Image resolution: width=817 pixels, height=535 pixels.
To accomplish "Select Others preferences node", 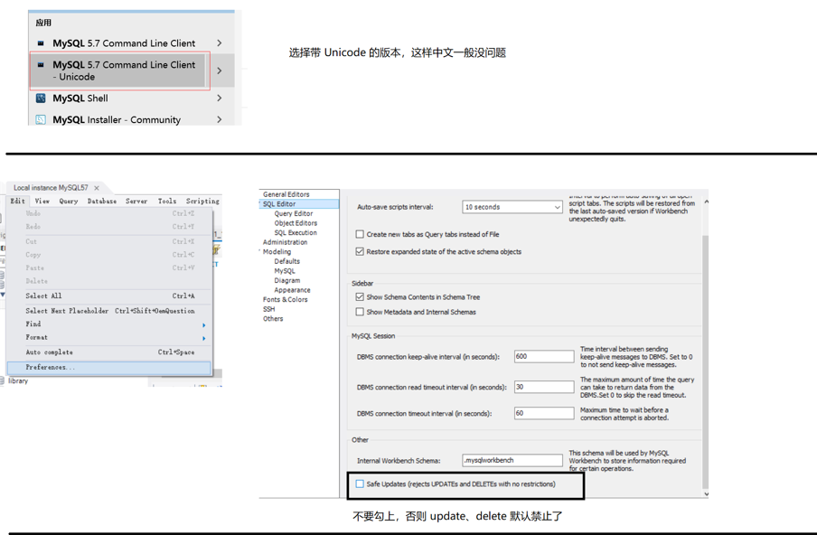I will pos(273,319).
